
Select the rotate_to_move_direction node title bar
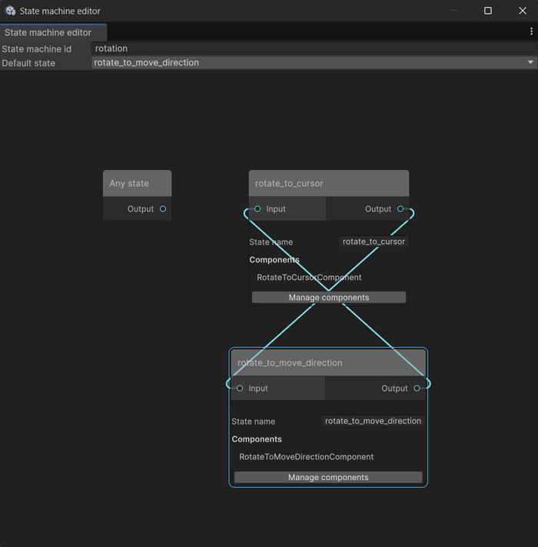328,363
